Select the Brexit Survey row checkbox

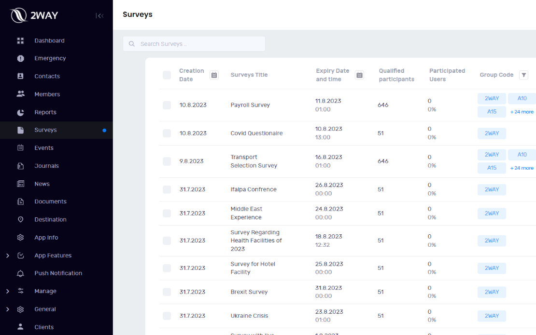point(167,292)
